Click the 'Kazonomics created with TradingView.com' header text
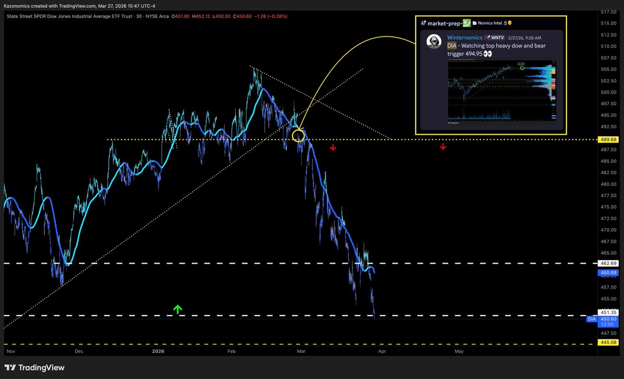Image resolution: width=624 pixels, height=379 pixels. [51, 6]
